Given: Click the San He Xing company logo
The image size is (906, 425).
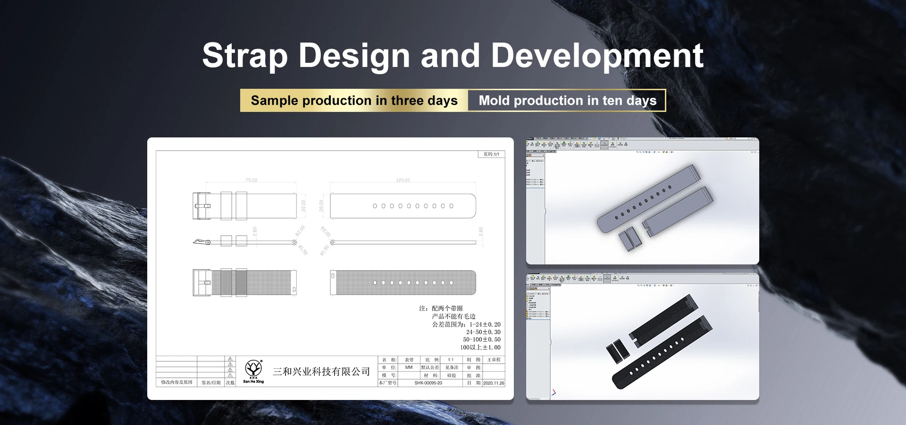Looking at the screenshot, I should [x=253, y=371].
